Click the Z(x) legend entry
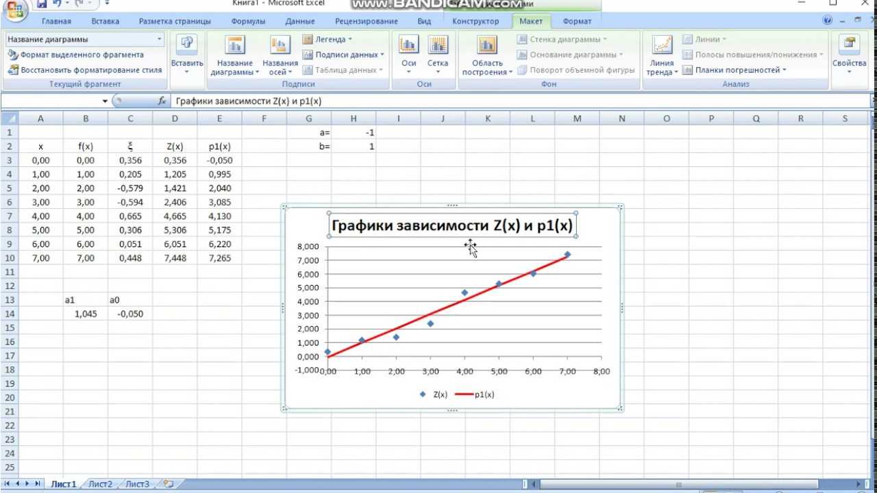Viewport: 877px width, 493px height. tap(433, 394)
